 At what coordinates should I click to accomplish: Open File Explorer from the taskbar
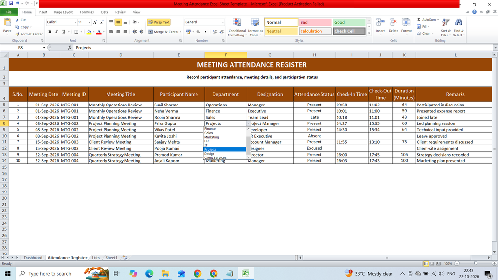pyautogui.click(x=165, y=273)
